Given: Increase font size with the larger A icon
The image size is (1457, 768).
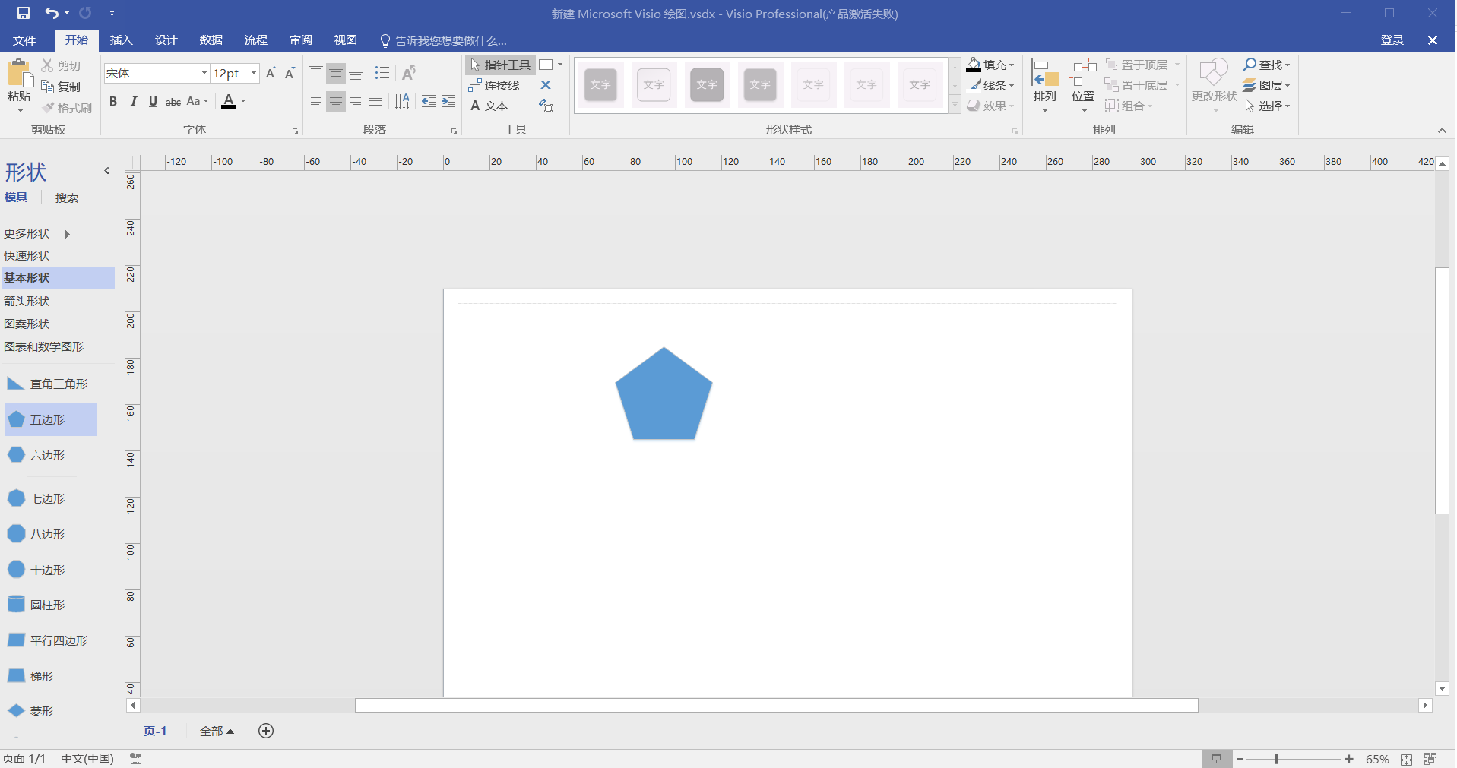Looking at the screenshot, I should 271,73.
